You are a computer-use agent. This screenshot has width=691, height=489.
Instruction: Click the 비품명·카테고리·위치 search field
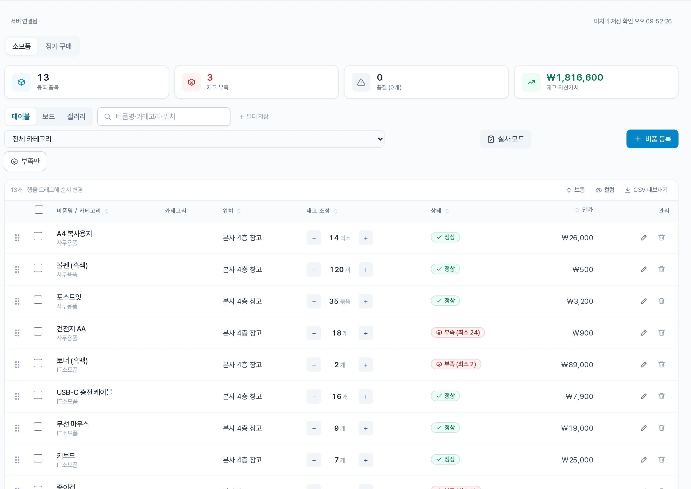[164, 117]
